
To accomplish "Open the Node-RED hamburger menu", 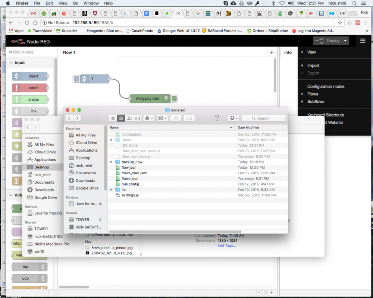I will tap(363, 41).
